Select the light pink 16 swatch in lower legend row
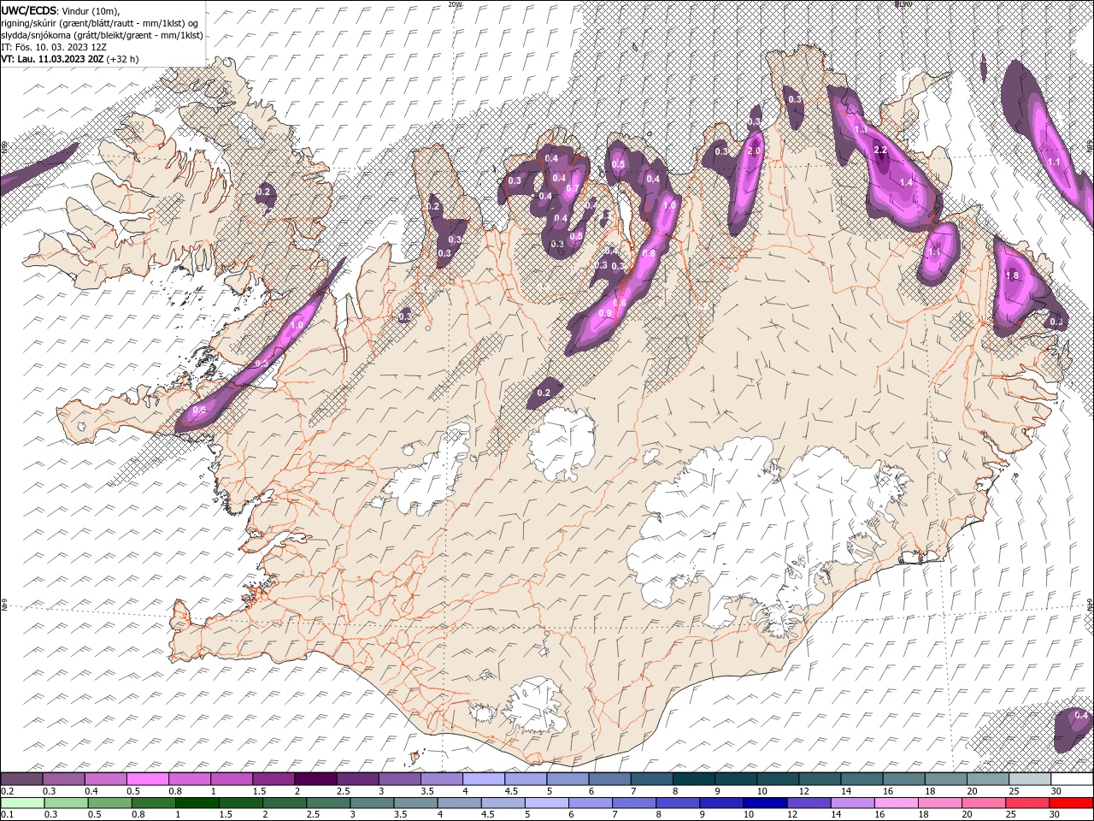 897,803
